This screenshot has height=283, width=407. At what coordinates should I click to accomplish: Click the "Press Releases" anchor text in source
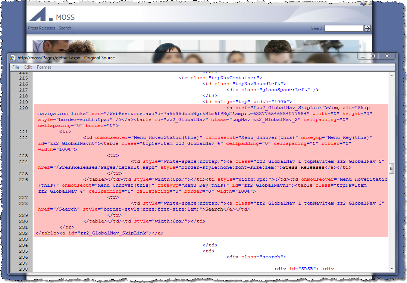303,167
